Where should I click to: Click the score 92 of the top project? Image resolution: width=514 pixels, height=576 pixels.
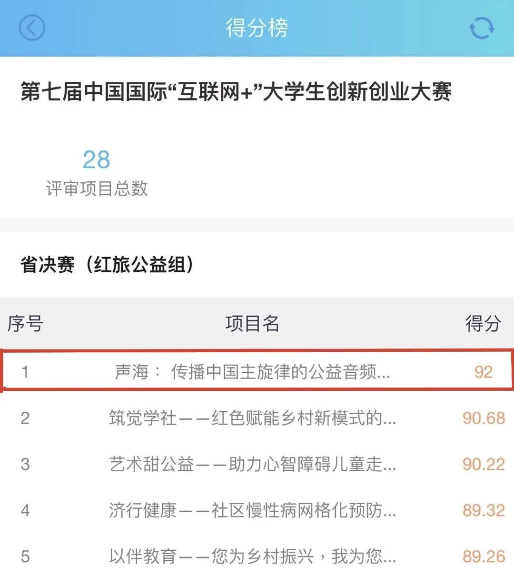pyautogui.click(x=483, y=372)
